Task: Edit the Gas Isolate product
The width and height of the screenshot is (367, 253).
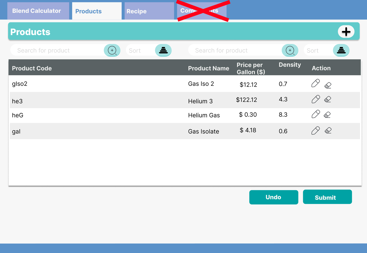Action: [x=315, y=131]
